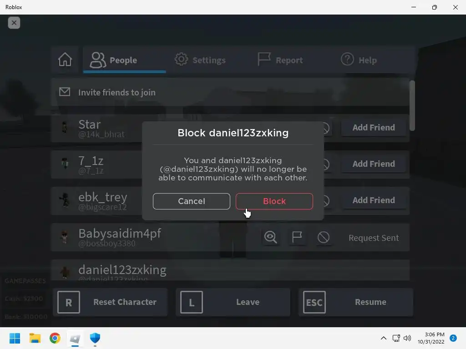
Task: Block Babysaidim4pf using the circle-slash icon
Action: coord(324,237)
